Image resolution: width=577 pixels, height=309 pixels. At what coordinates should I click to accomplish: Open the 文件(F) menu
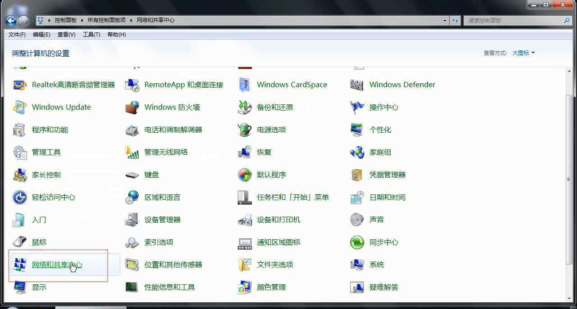tap(17, 35)
